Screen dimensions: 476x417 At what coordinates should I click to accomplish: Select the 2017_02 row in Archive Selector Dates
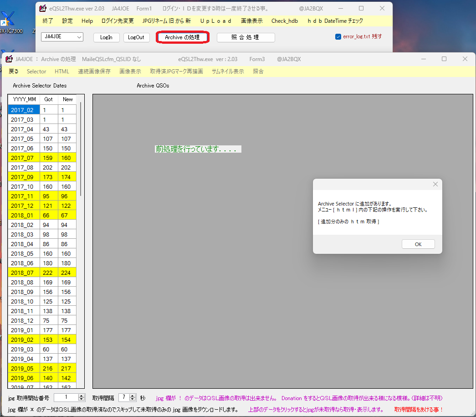[x=24, y=109]
